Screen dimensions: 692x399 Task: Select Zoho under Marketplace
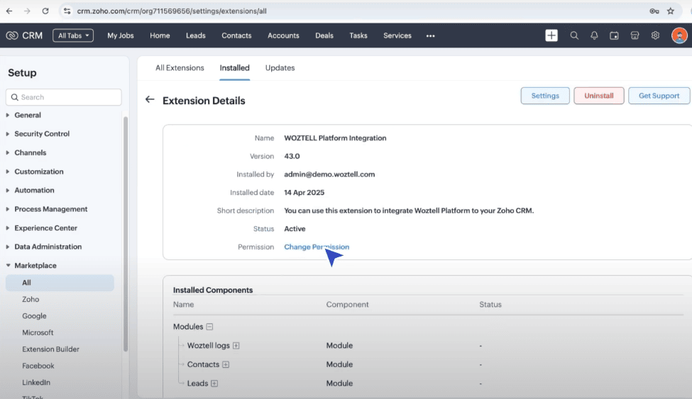[x=31, y=299]
